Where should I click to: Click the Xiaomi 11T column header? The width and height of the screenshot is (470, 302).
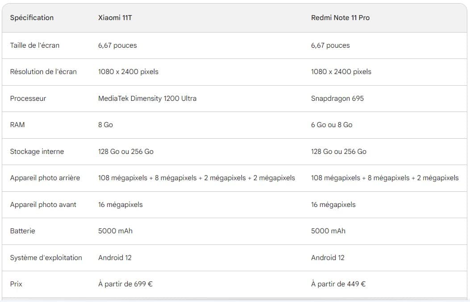click(x=114, y=18)
